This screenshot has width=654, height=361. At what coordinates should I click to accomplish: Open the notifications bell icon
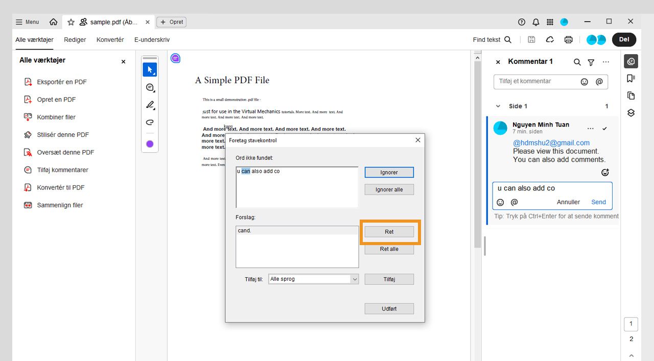[535, 22]
